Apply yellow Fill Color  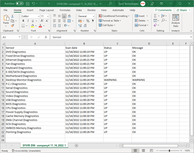pyautogui.click(x=32, y=26)
